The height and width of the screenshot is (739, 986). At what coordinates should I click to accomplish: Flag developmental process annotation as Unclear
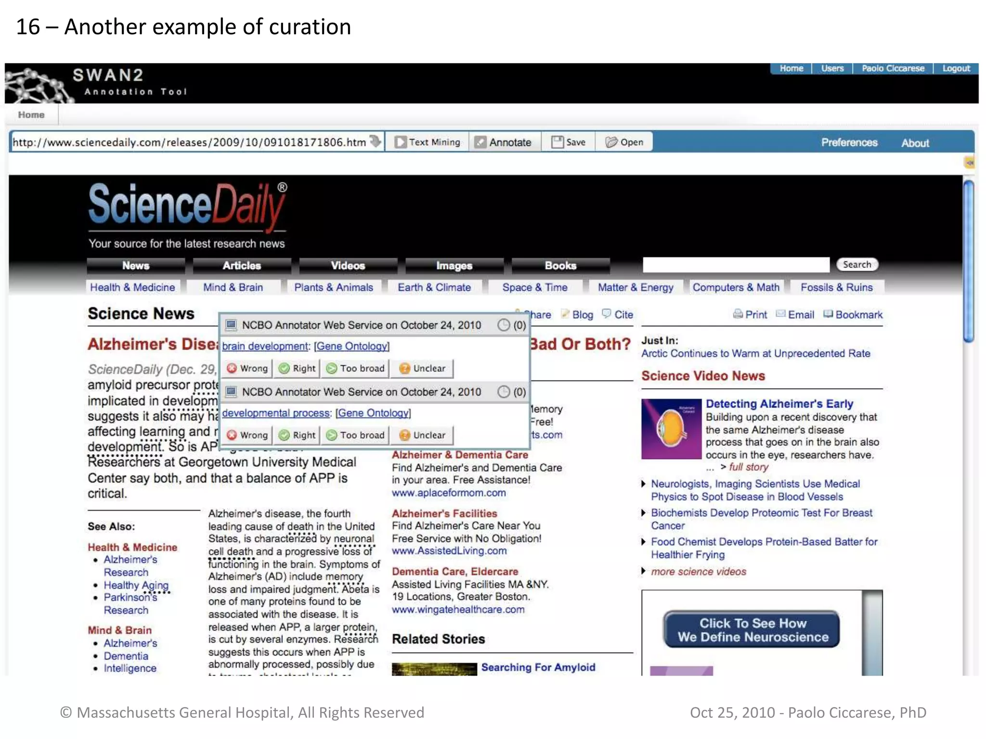(x=422, y=435)
